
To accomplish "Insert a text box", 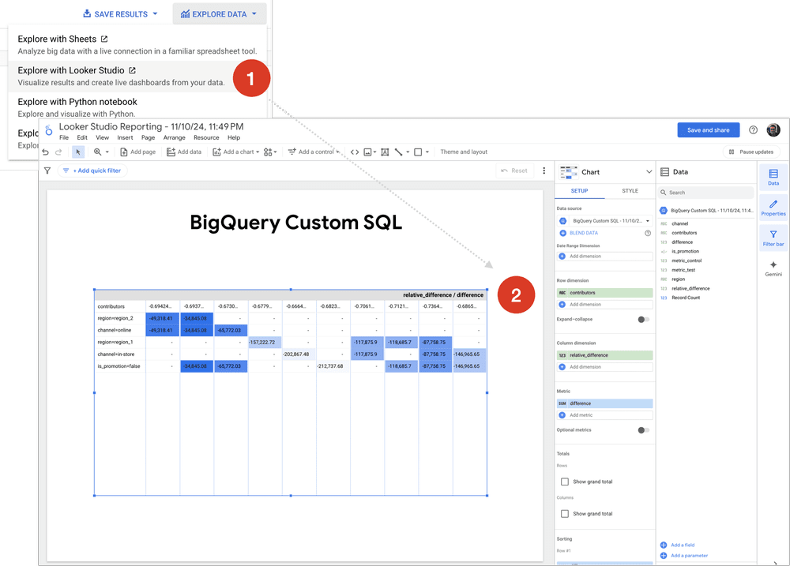I will (x=385, y=152).
